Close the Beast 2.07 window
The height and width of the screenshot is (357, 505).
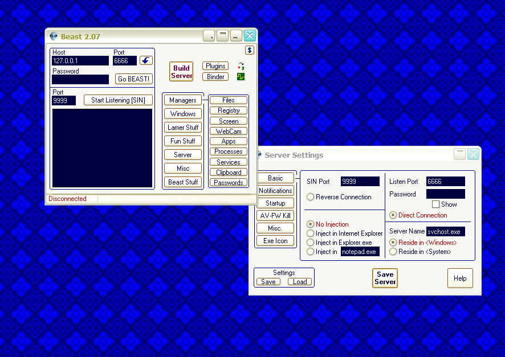coord(250,35)
